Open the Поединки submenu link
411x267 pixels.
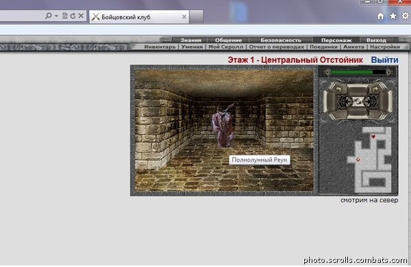pos(323,47)
